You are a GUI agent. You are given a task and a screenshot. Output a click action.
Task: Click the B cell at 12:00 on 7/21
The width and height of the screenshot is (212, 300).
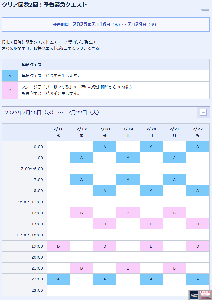[174, 213]
